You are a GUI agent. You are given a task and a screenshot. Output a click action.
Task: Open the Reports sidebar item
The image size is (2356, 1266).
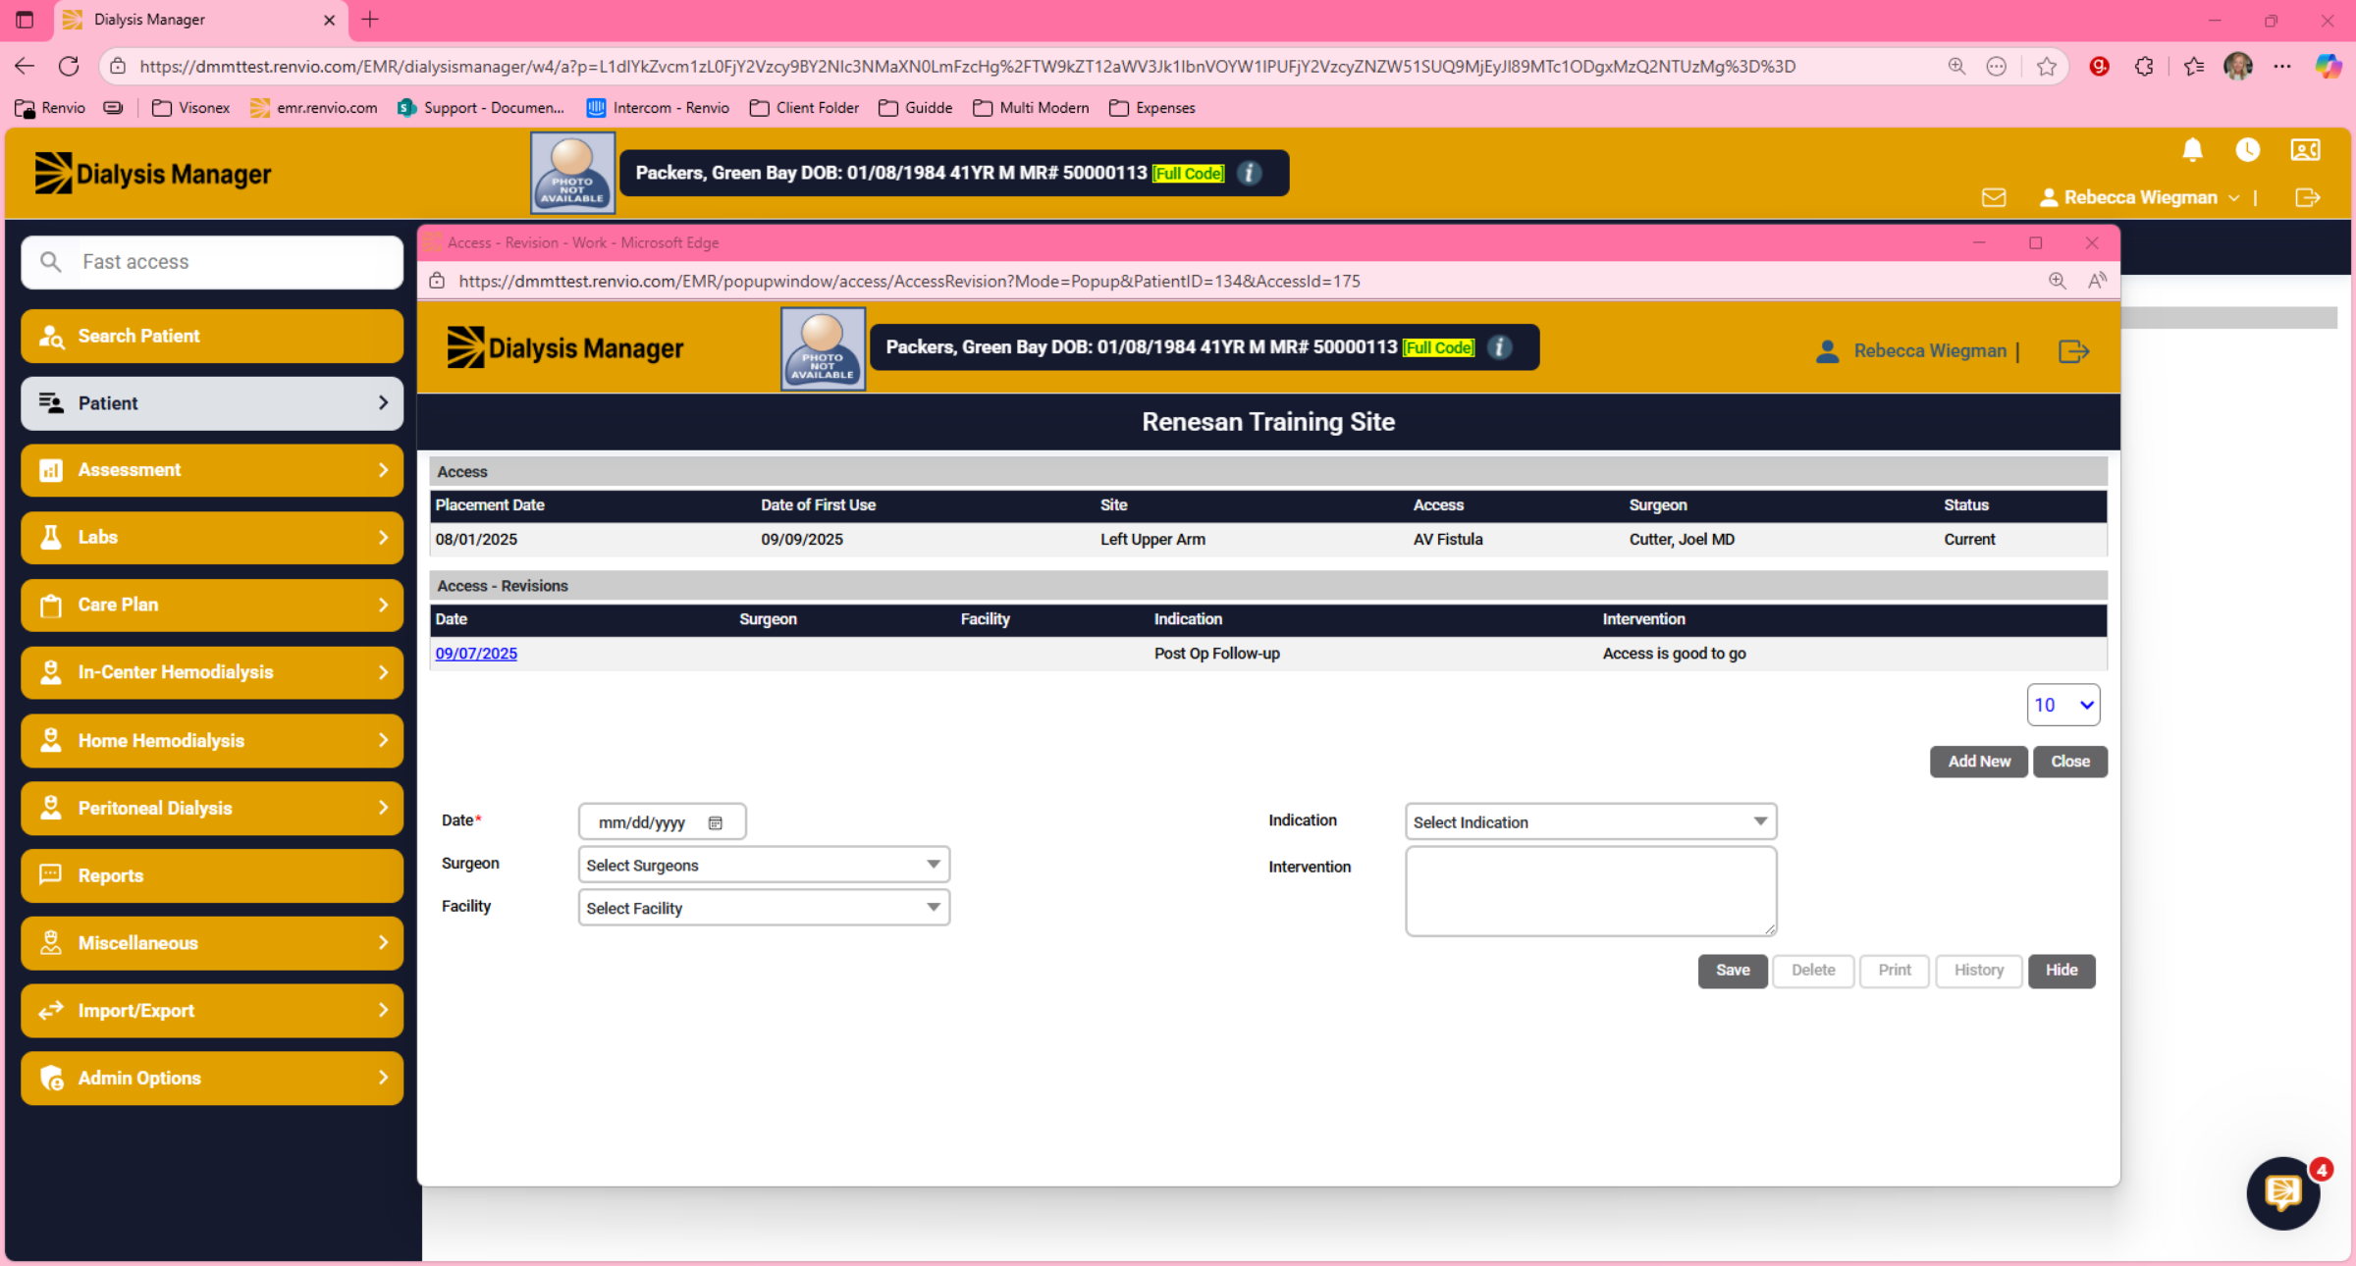tap(212, 875)
